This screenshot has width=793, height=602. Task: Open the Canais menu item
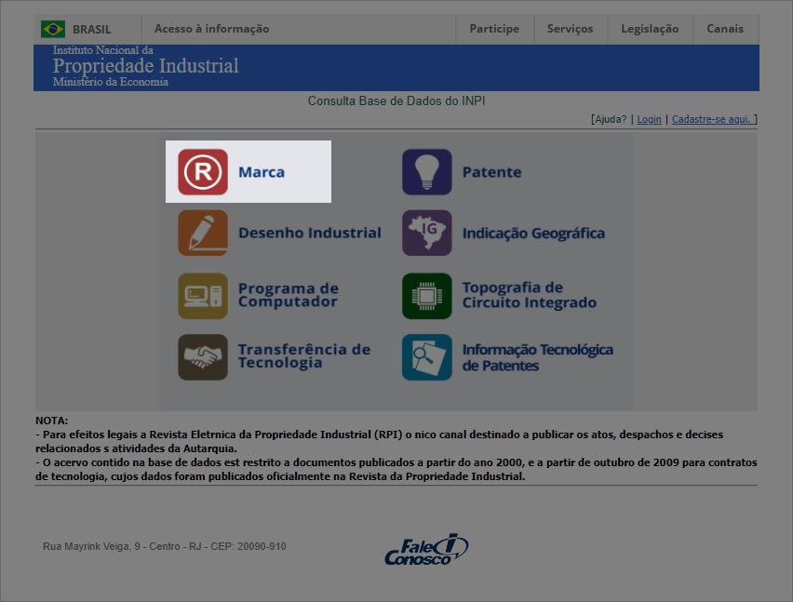pyautogui.click(x=725, y=29)
